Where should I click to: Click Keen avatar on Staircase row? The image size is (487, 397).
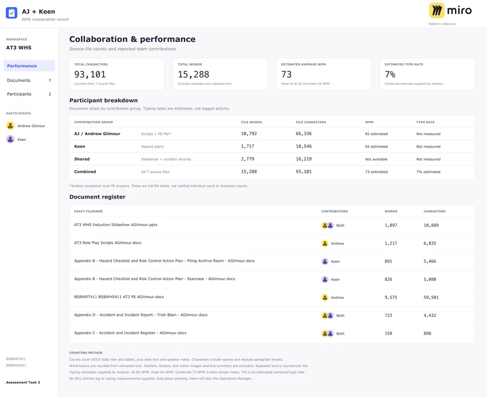pyautogui.click(x=325, y=279)
